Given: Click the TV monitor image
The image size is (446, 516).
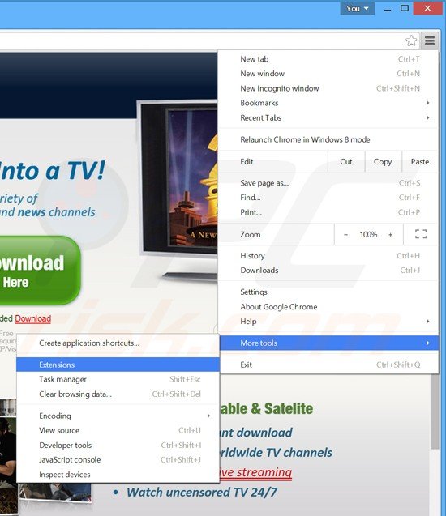Looking at the screenshot, I should [x=178, y=191].
